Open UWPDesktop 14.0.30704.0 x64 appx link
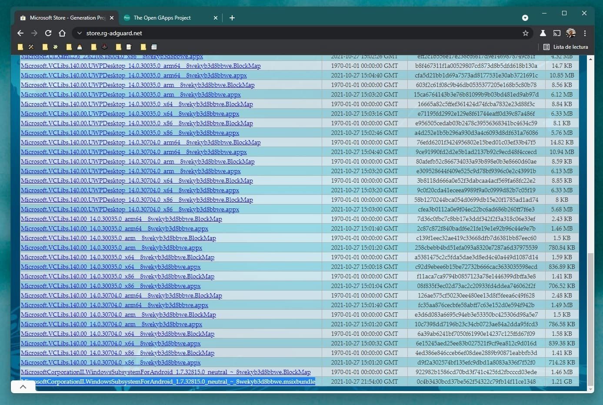Screen dimensions: 603x405 [130, 190]
